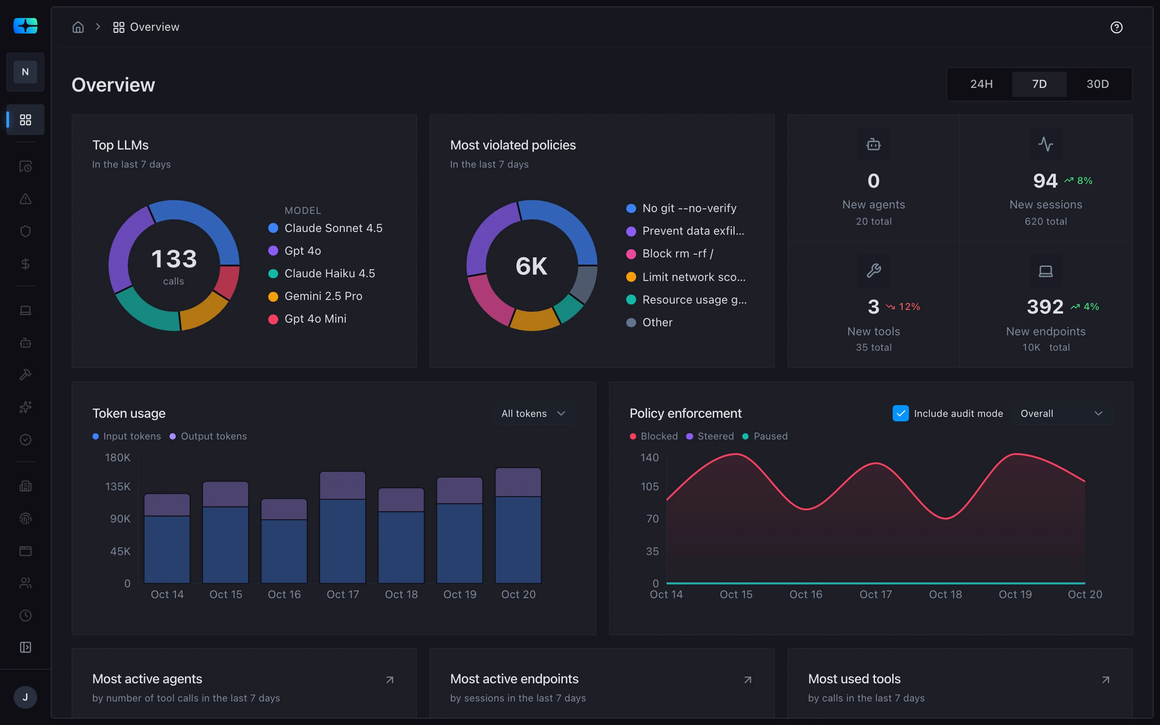
Task: Select the 7D time range
Action: (x=1039, y=84)
